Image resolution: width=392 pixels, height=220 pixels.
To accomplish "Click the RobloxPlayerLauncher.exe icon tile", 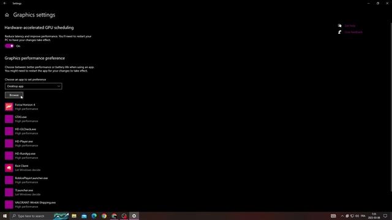I will [9, 180].
